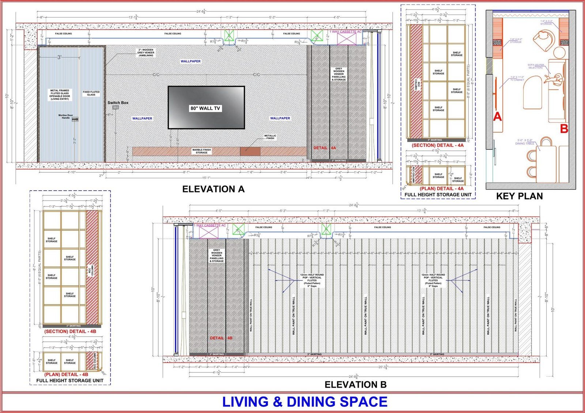Click the wall TV screen graphic
Viewport: 585px width, 413px height.
[x=206, y=107]
